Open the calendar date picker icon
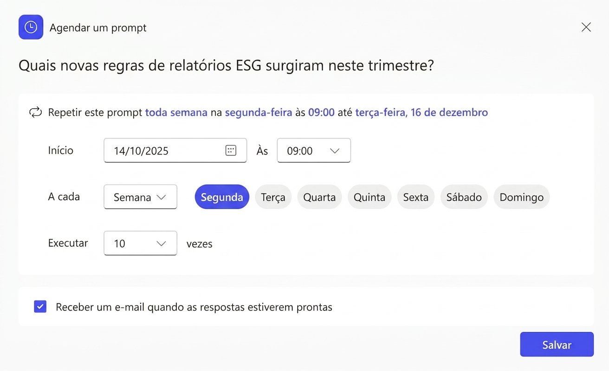Viewport: 609px width, 371px height. pos(231,150)
